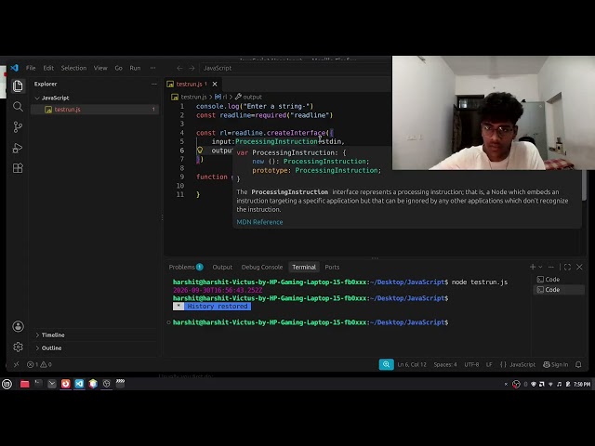Click line number 9 in editor gutter
The width and height of the screenshot is (595, 446).
click(x=182, y=177)
